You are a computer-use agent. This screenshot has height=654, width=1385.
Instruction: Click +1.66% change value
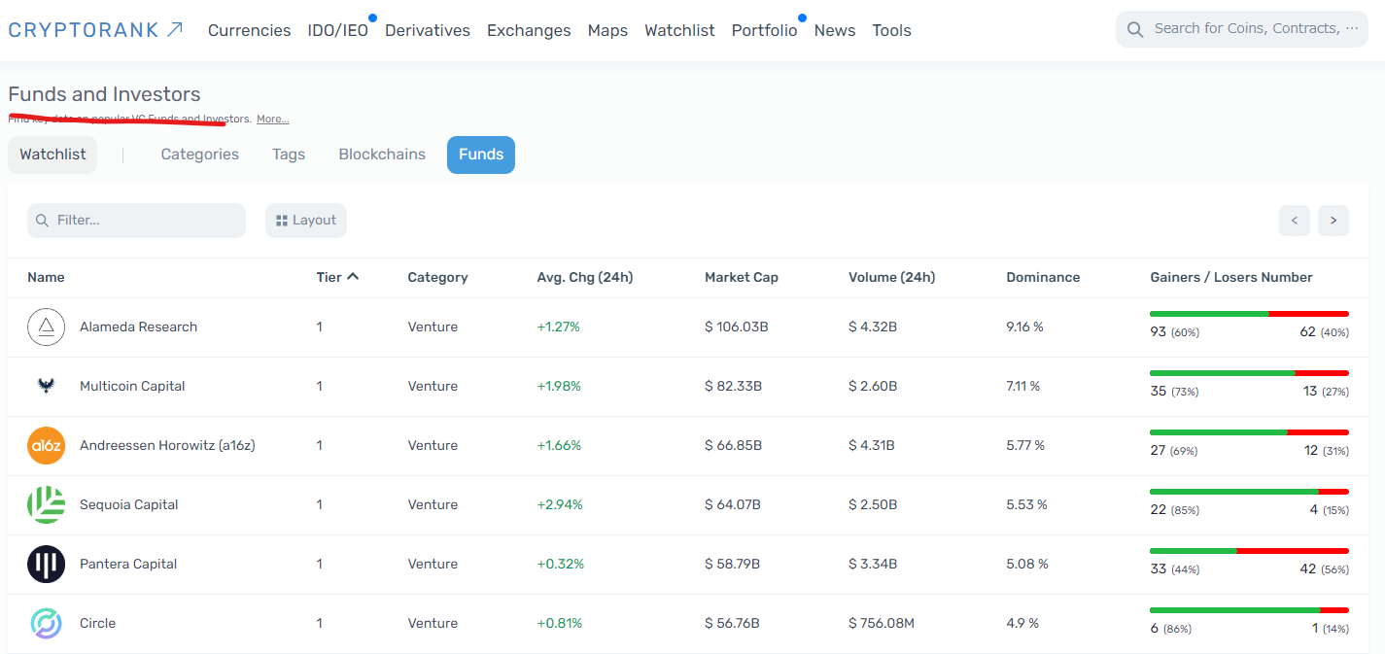pyautogui.click(x=559, y=445)
